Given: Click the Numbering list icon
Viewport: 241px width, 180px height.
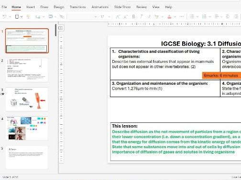Looking at the screenshot, I should pos(204,17).
